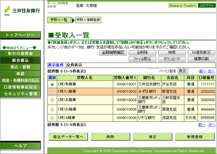Click the その他 account type cell

(x=191, y=118)
